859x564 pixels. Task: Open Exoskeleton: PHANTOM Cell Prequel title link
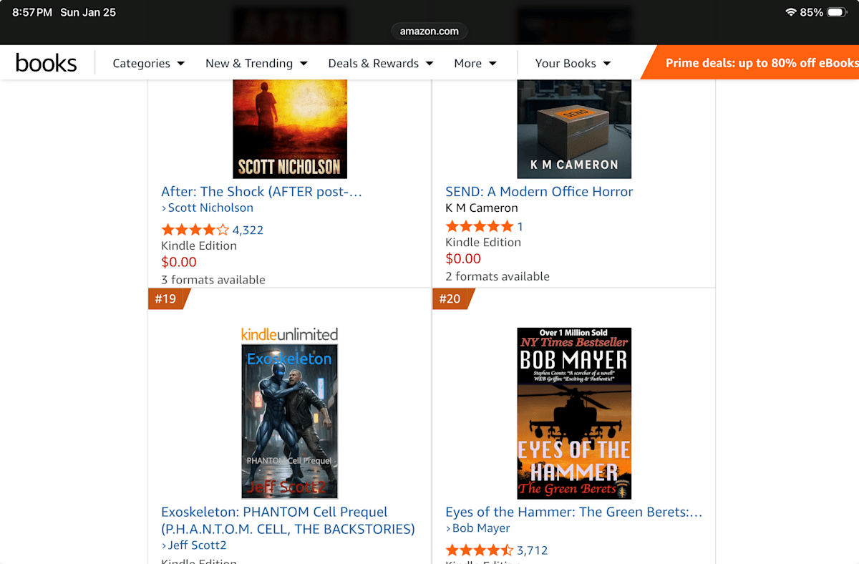tap(288, 520)
